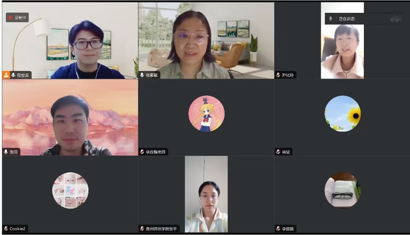Click the muted mic icon beside CookieZ
This screenshot has width=410, height=235.
(x=6, y=229)
